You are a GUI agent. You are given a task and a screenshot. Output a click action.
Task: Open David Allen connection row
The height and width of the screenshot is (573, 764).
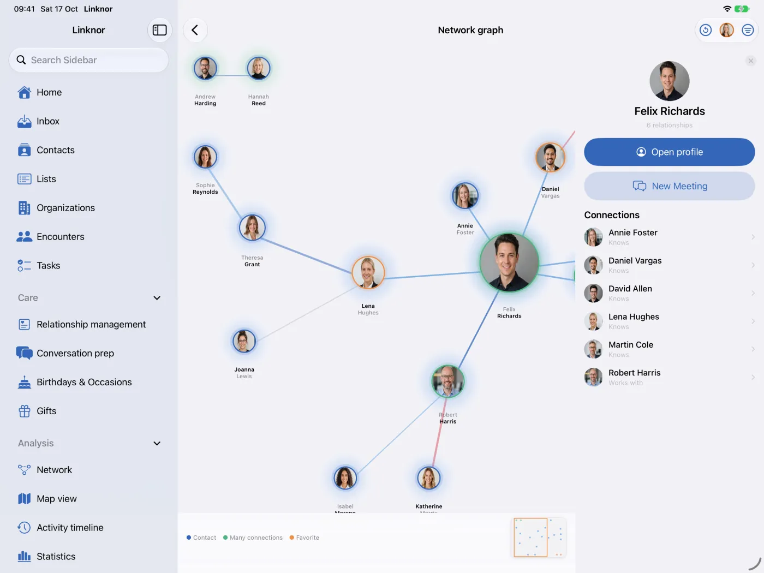tap(670, 293)
